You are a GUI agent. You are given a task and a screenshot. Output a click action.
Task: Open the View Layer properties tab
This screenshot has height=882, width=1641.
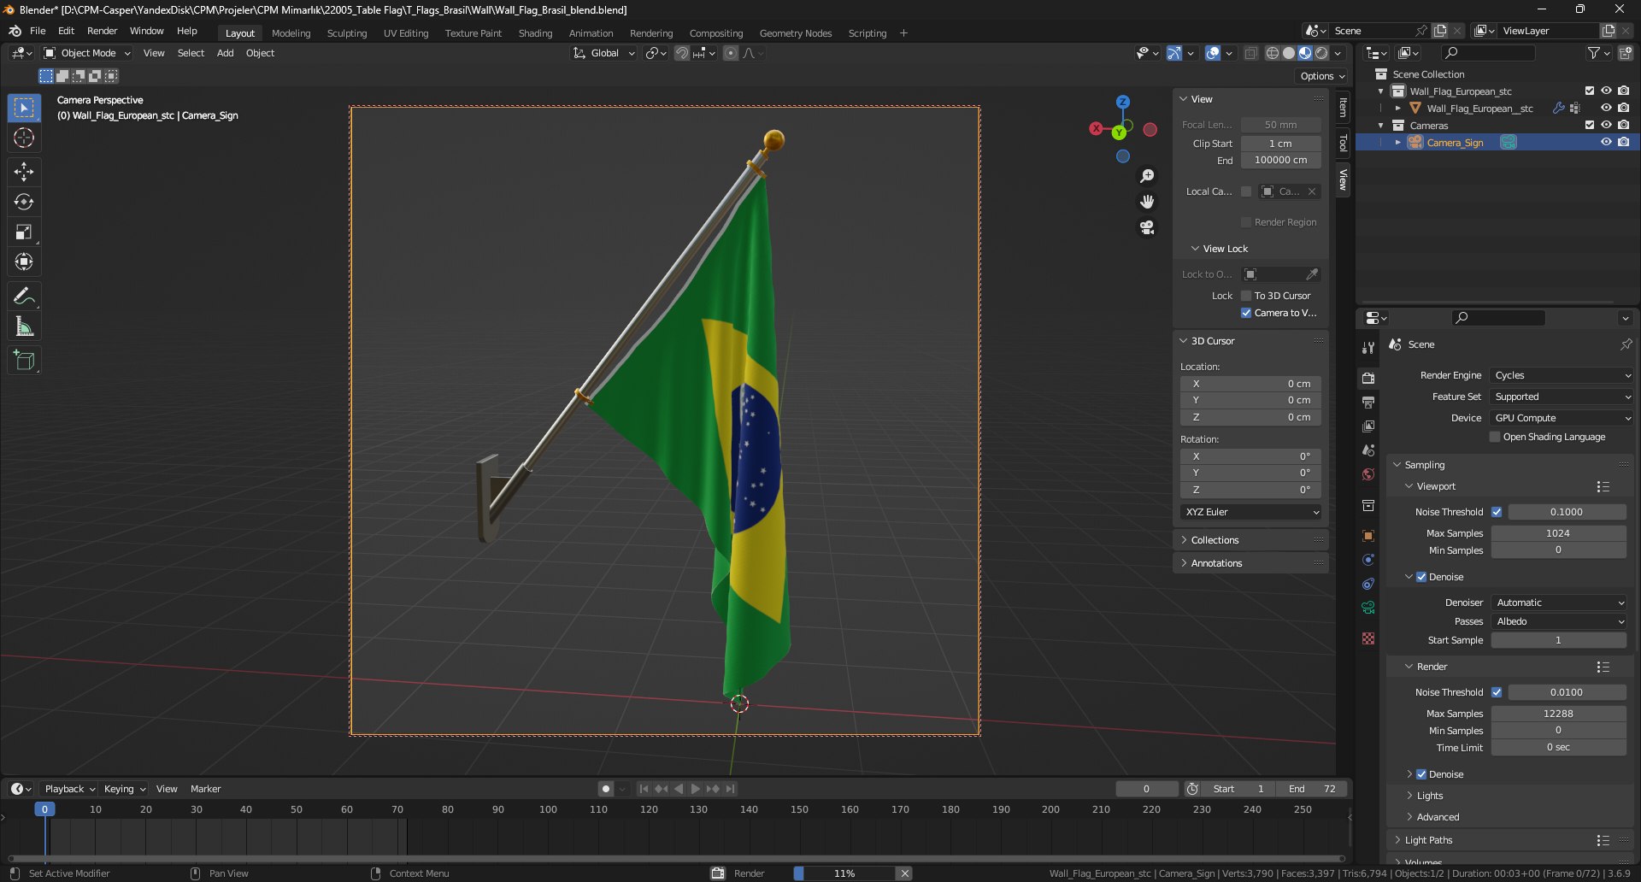1368,426
